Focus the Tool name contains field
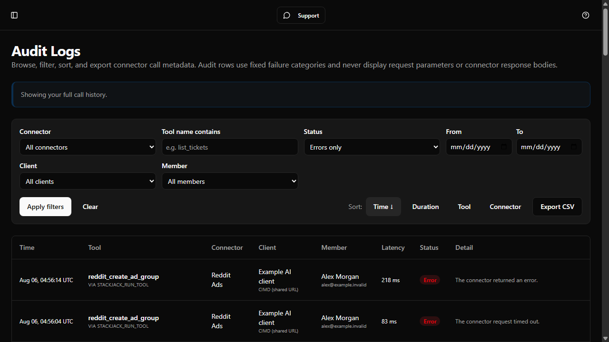Viewport: 609px width, 342px height. (230, 147)
